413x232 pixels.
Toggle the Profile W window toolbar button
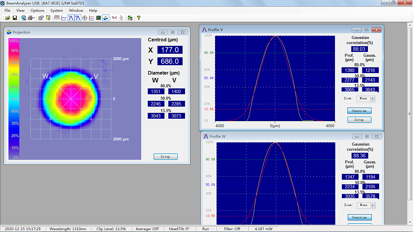pyautogui.click(x=78, y=18)
